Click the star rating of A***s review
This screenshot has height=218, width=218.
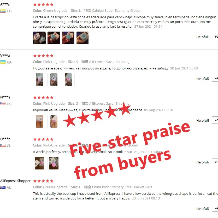coord(43,5)
